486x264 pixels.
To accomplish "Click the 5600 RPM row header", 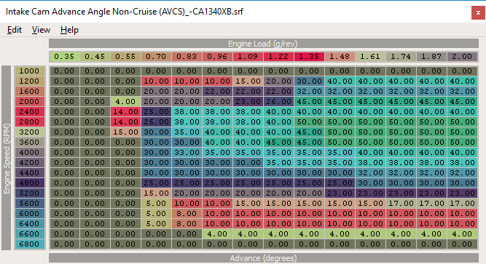I will 29,204.
